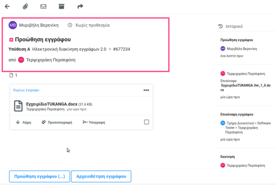The height and width of the screenshot is (185, 276).
Task: Click the blue department icon by Τμήμα Διοικητικό
Action: coord(223,123)
